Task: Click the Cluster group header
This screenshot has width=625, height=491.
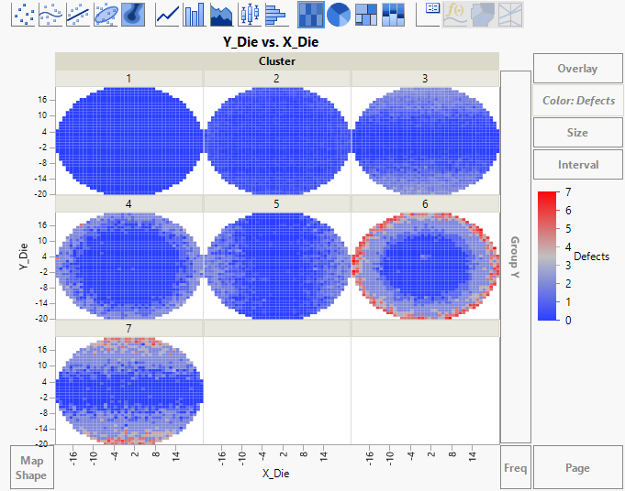Action: 276,60
